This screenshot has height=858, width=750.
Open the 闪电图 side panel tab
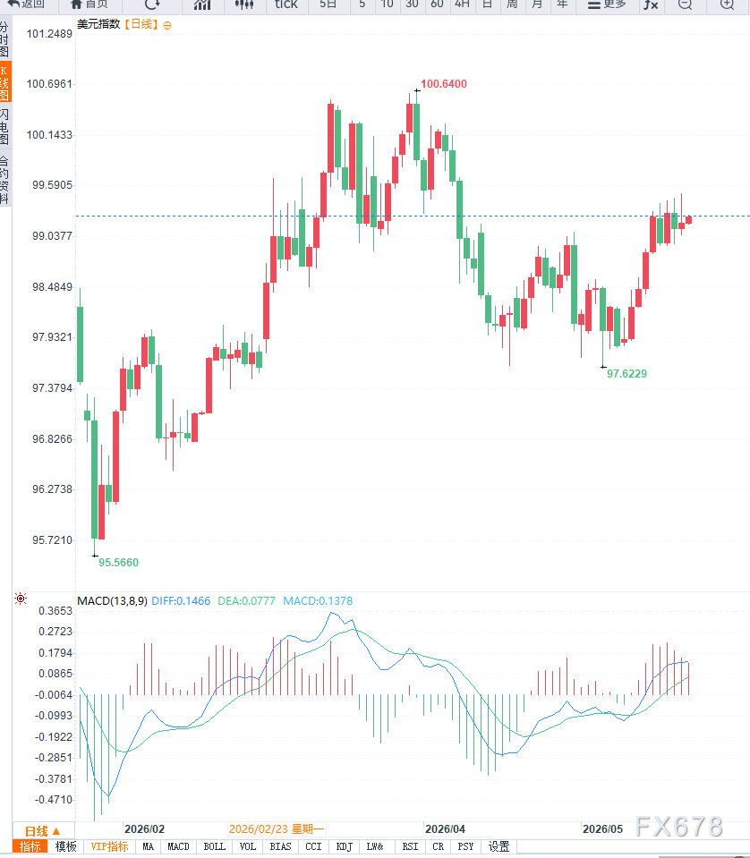[x=4, y=126]
